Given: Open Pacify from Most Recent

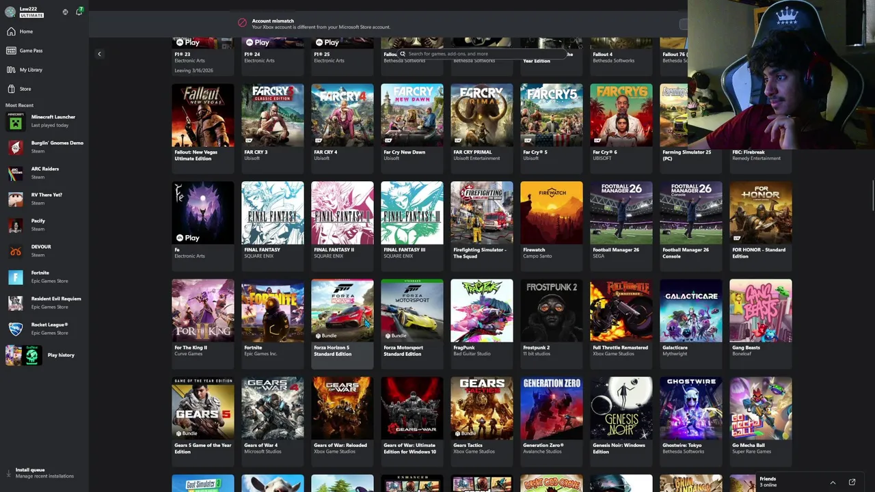Looking at the screenshot, I should pos(44,225).
